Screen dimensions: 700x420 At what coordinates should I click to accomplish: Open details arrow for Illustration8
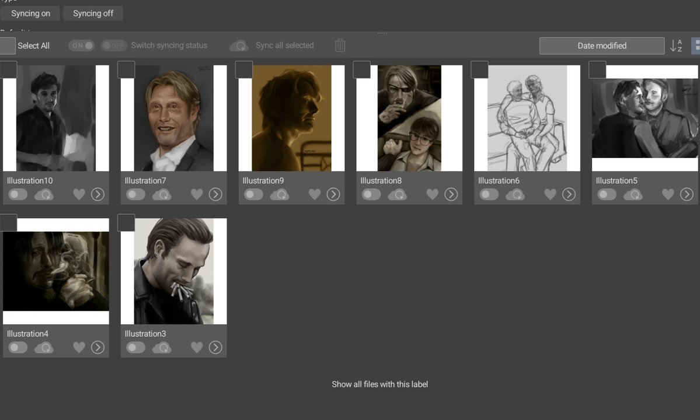click(451, 194)
